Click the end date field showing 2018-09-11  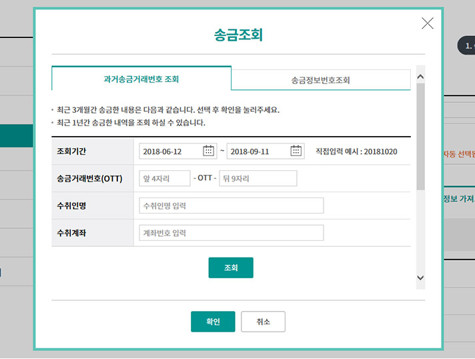point(258,151)
